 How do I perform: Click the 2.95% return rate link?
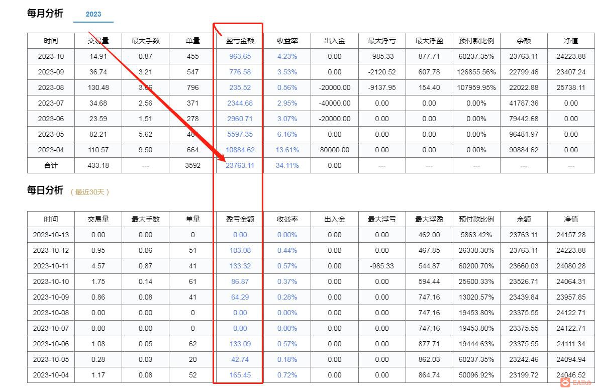[287, 103]
